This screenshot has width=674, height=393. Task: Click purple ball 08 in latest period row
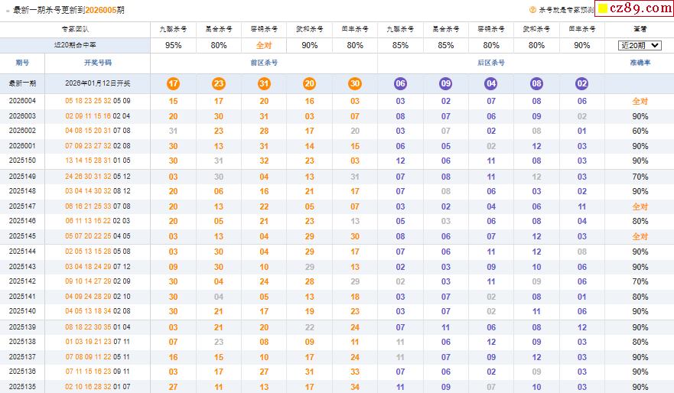click(x=536, y=84)
